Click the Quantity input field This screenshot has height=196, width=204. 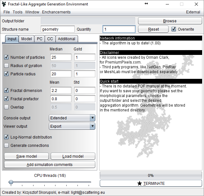[119, 29]
